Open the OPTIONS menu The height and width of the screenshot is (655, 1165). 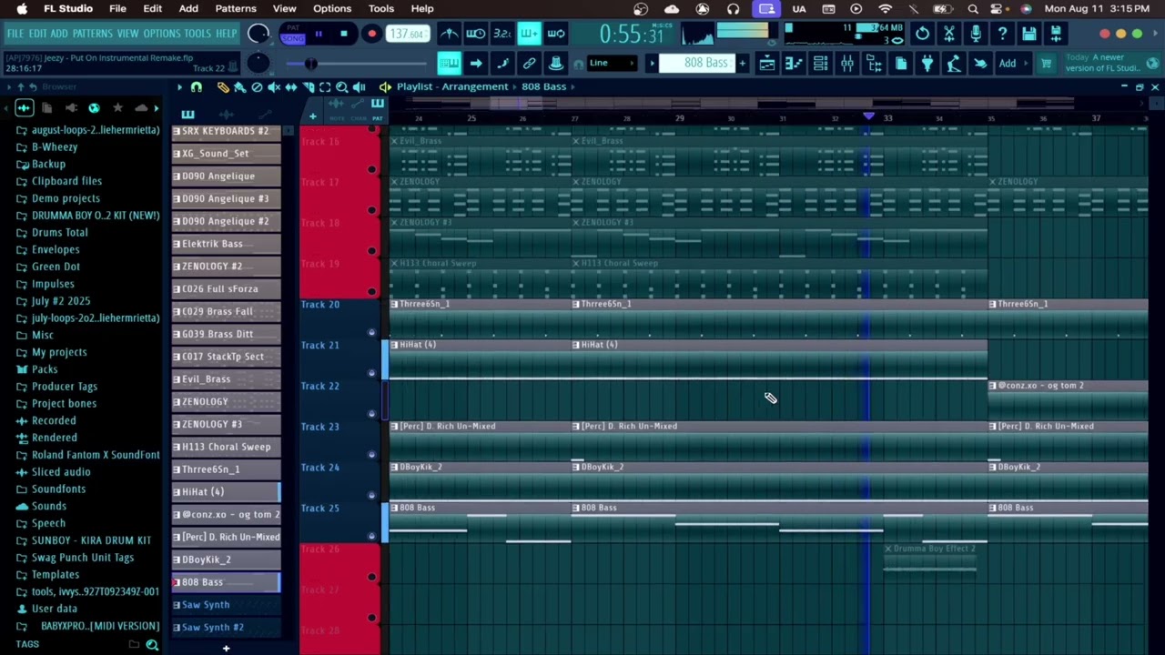[x=162, y=34]
